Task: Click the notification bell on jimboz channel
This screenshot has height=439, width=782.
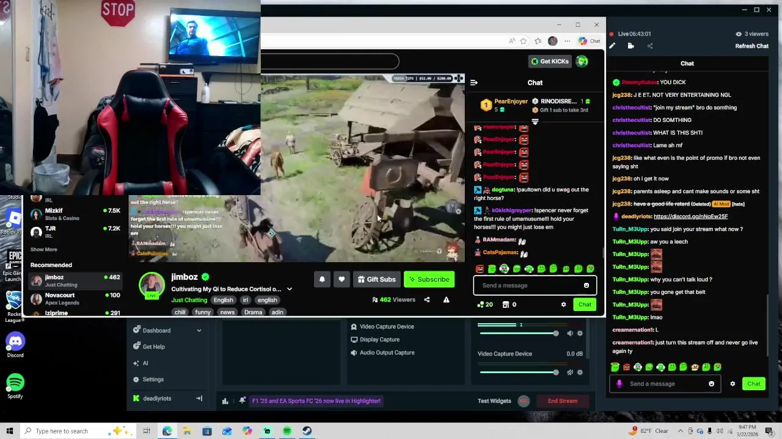Action: (322, 279)
